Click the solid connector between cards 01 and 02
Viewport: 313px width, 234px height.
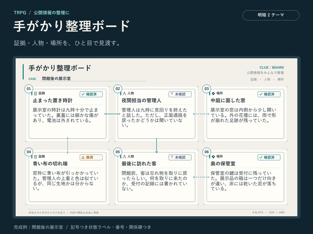coord(112,114)
